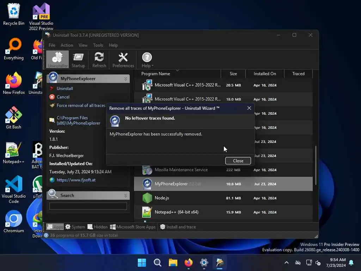
Task: Click the search text field
Action: (88, 206)
